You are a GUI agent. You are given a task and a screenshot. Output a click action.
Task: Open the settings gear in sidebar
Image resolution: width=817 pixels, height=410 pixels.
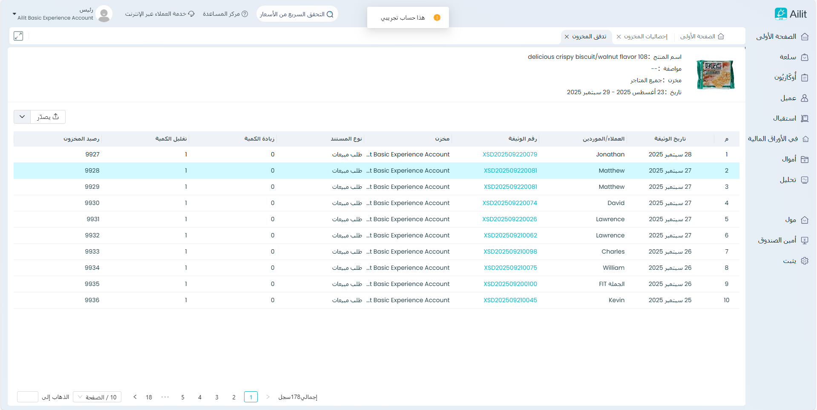tap(804, 261)
